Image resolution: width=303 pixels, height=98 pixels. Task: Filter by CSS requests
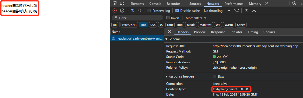pyautogui.click(x=153, y=25)
